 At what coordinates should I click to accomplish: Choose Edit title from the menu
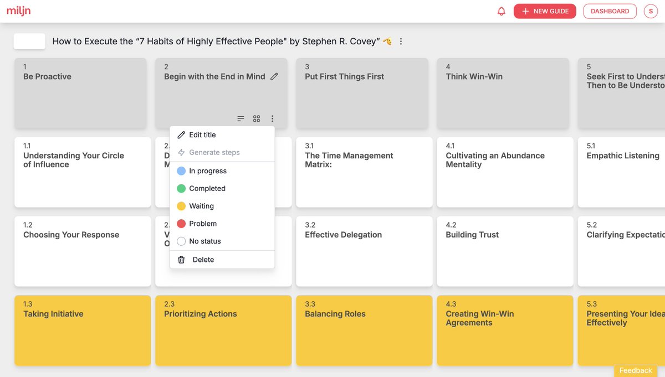(222, 135)
